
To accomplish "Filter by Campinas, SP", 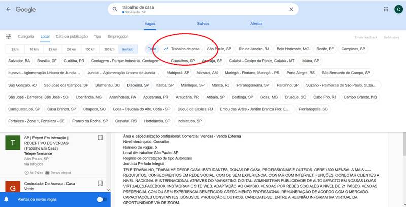I will [353, 49].
